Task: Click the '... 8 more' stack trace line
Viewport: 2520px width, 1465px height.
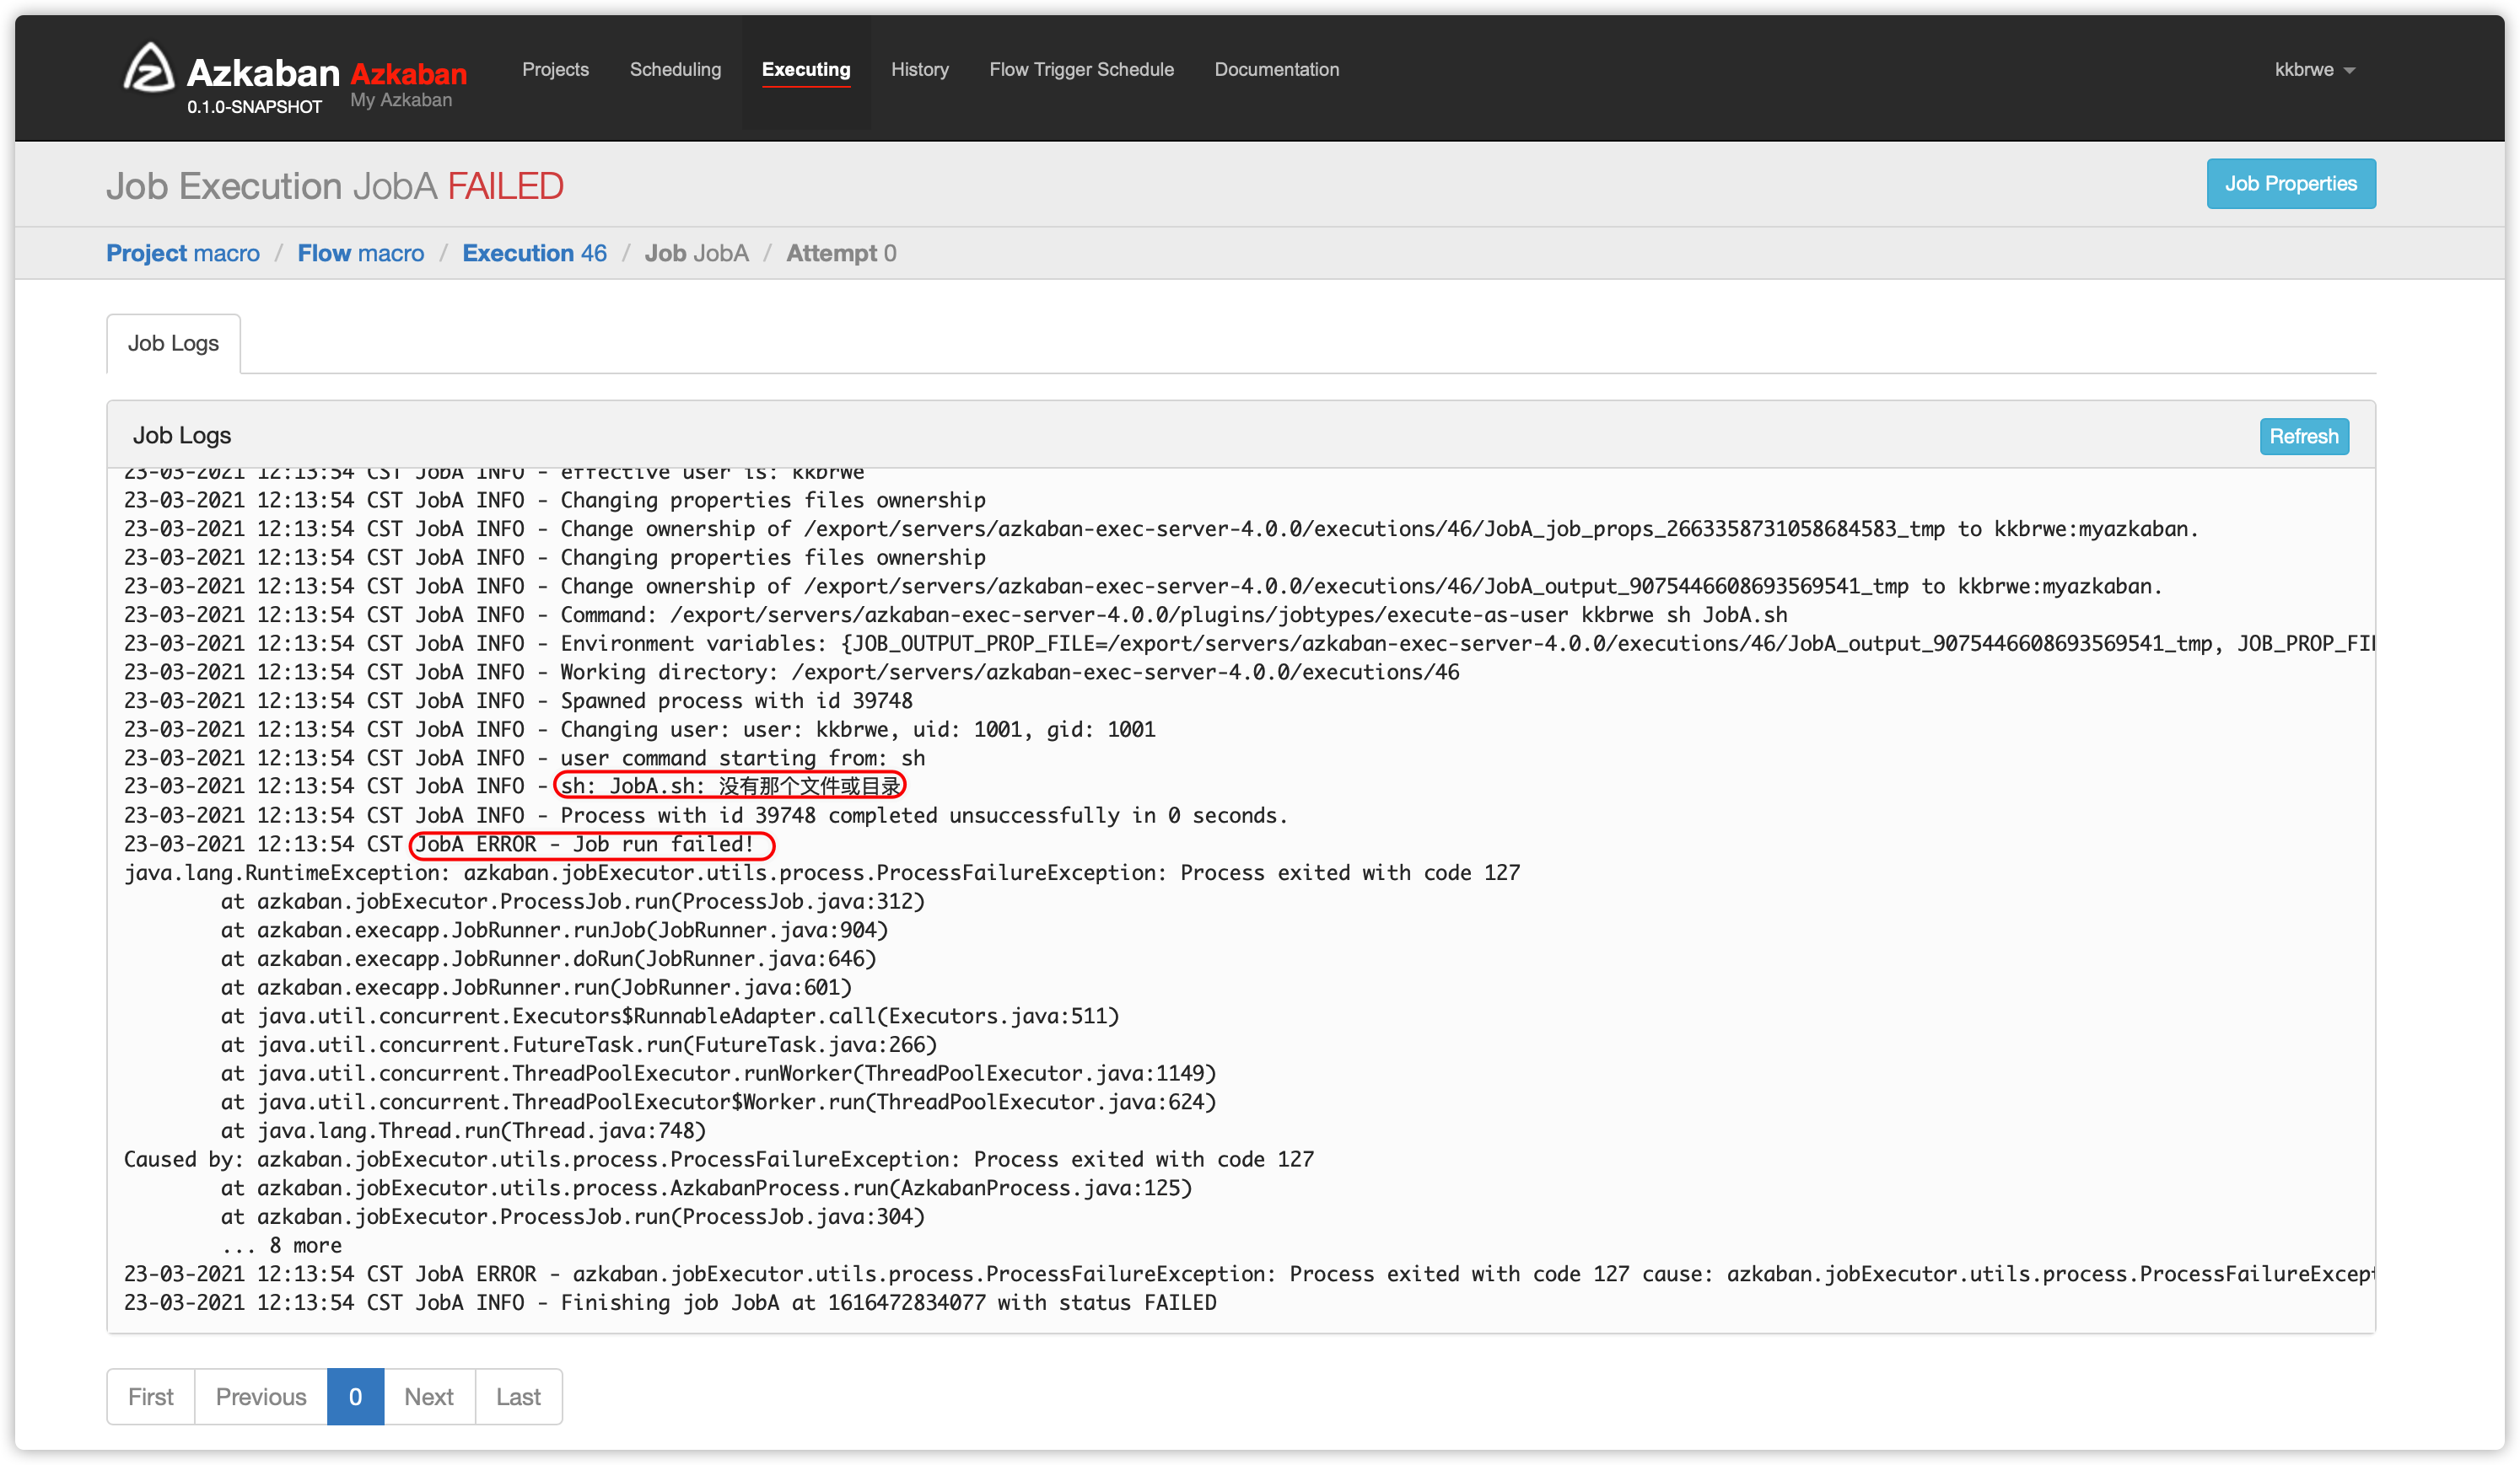Action: pyautogui.click(x=282, y=1245)
